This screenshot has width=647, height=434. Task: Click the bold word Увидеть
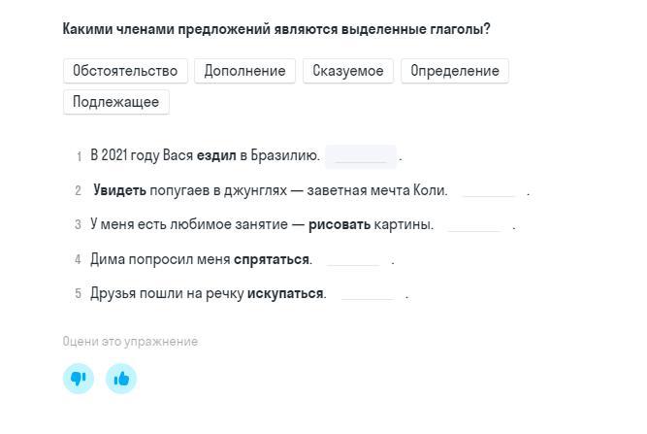(x=119, y=190)
